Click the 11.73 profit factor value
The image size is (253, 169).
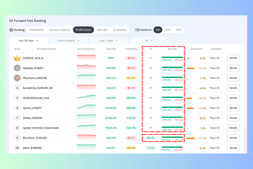click(151, 148)
